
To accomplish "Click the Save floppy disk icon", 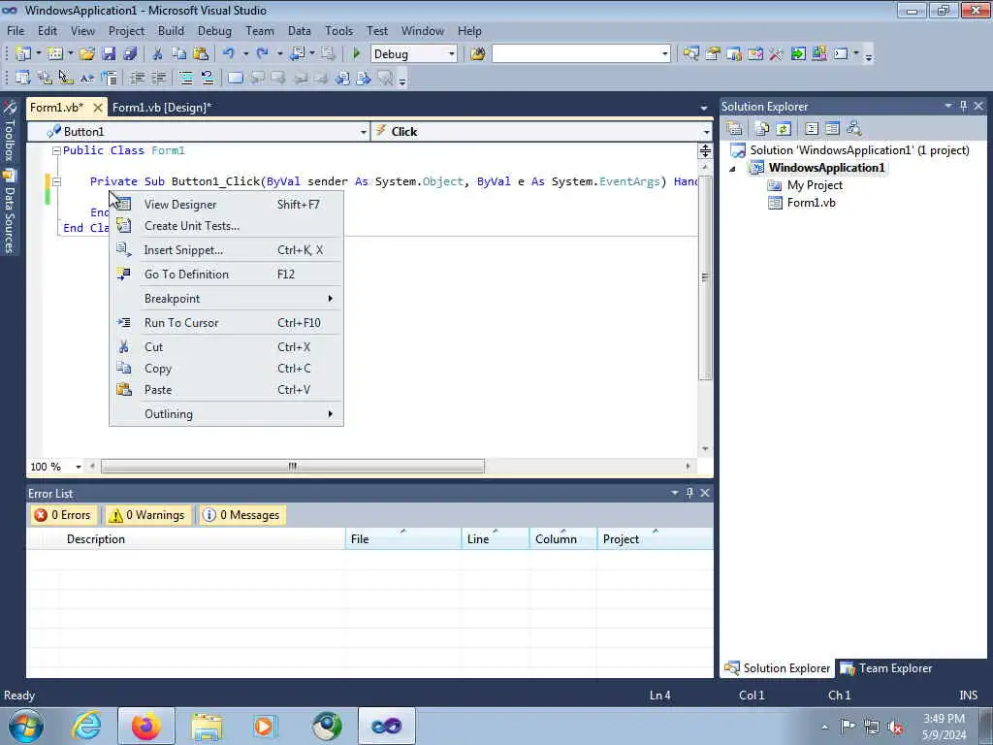I will tap(109, 54).
